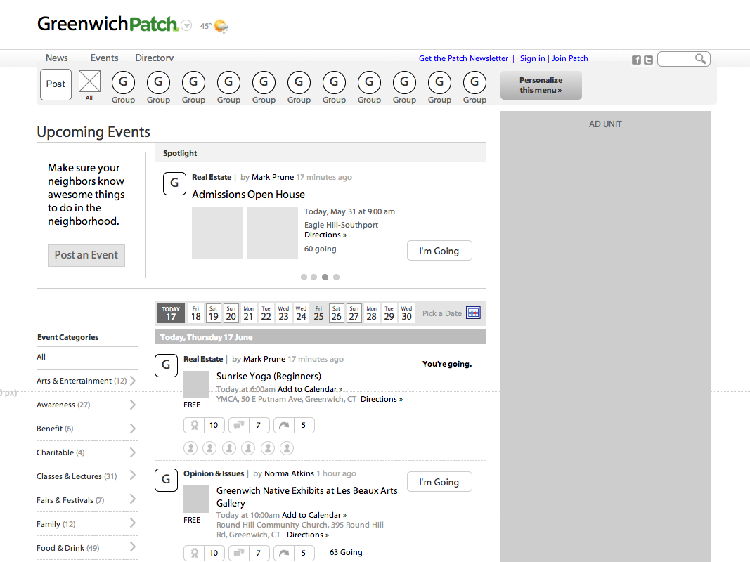The image size is (750, 562).
Task: Click Sunrise Yoga star rating icon
Action: [194, 425]
